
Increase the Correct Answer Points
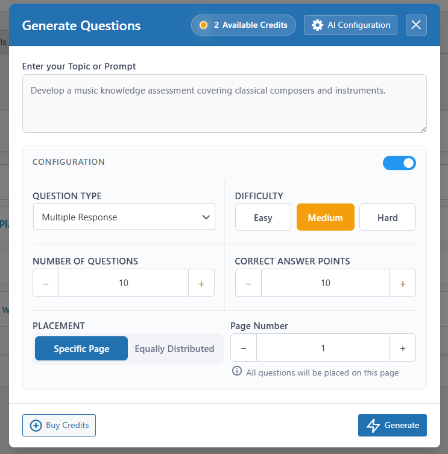pos(403,283)
